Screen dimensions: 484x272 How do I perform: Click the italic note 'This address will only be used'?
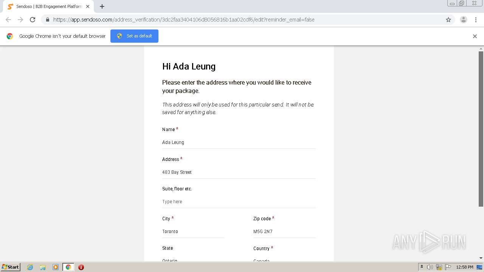[x=238, y=108]
